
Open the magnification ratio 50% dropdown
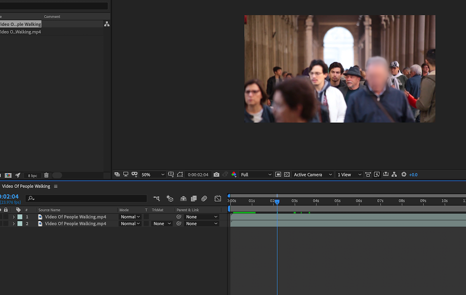click(x=151, y=174)
